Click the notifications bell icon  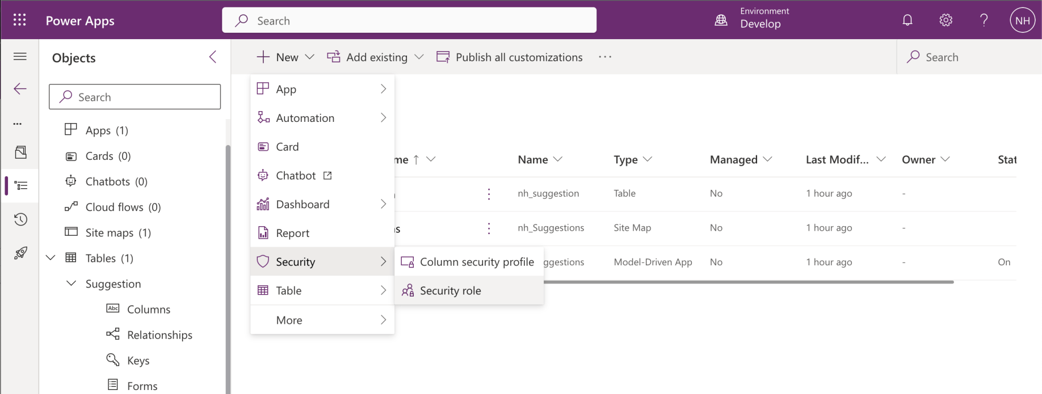pos(907,20)
